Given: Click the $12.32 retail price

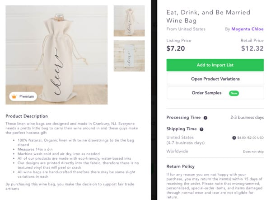Looking at the screenshot, I should pyautogui.click(x=252, y=48).
